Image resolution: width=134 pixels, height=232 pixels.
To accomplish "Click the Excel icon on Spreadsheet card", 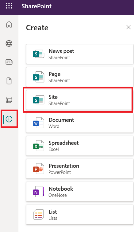I will [x=39, y=146].
